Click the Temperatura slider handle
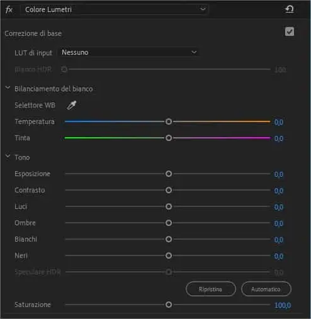This screenshot has width=311, height=319. click(x=169, y=121)
